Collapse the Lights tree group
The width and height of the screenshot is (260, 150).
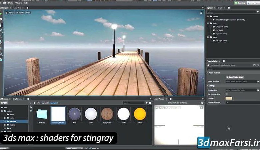[x=208, y=37]
